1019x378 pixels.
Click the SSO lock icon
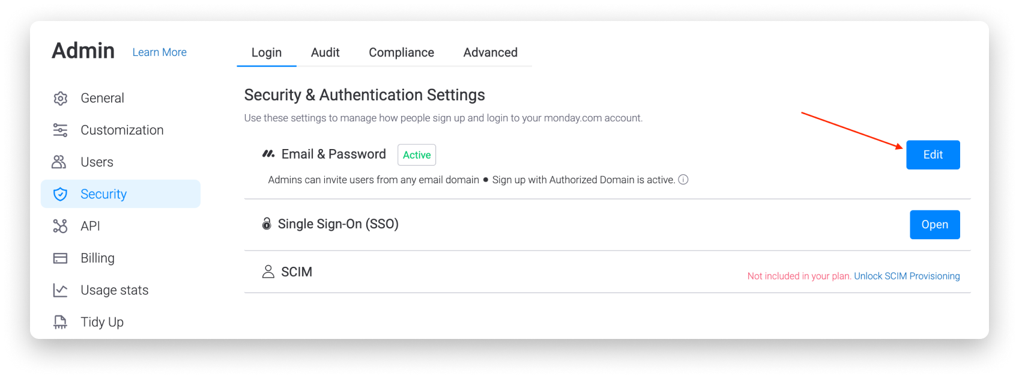coord(267,224)
